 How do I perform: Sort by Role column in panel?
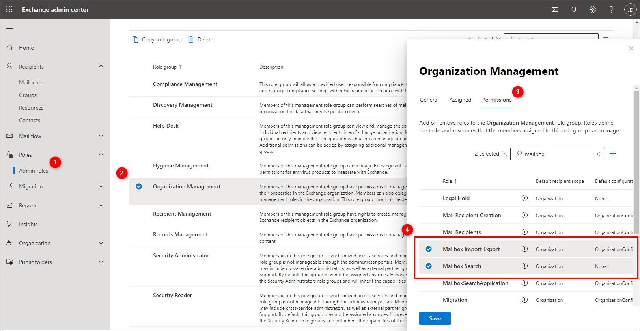(450, 181)
